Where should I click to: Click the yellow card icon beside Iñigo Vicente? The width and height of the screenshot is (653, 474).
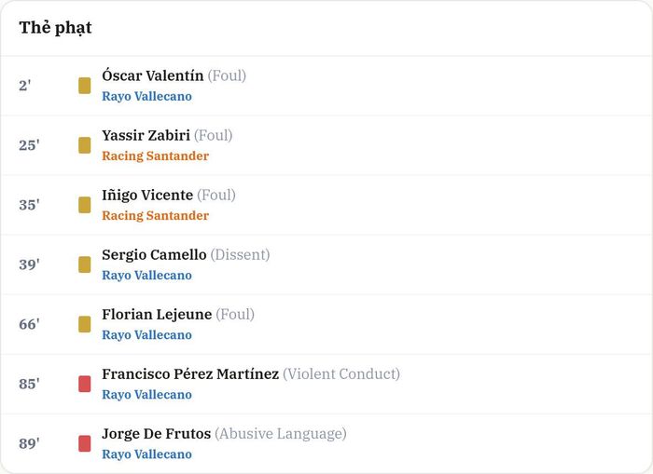(85, 205)
